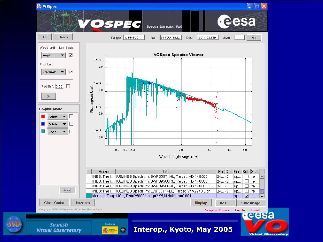Viewport: 323px width, 242px height.
Task: Click Go button below RedShift
Action: point(49,96)
